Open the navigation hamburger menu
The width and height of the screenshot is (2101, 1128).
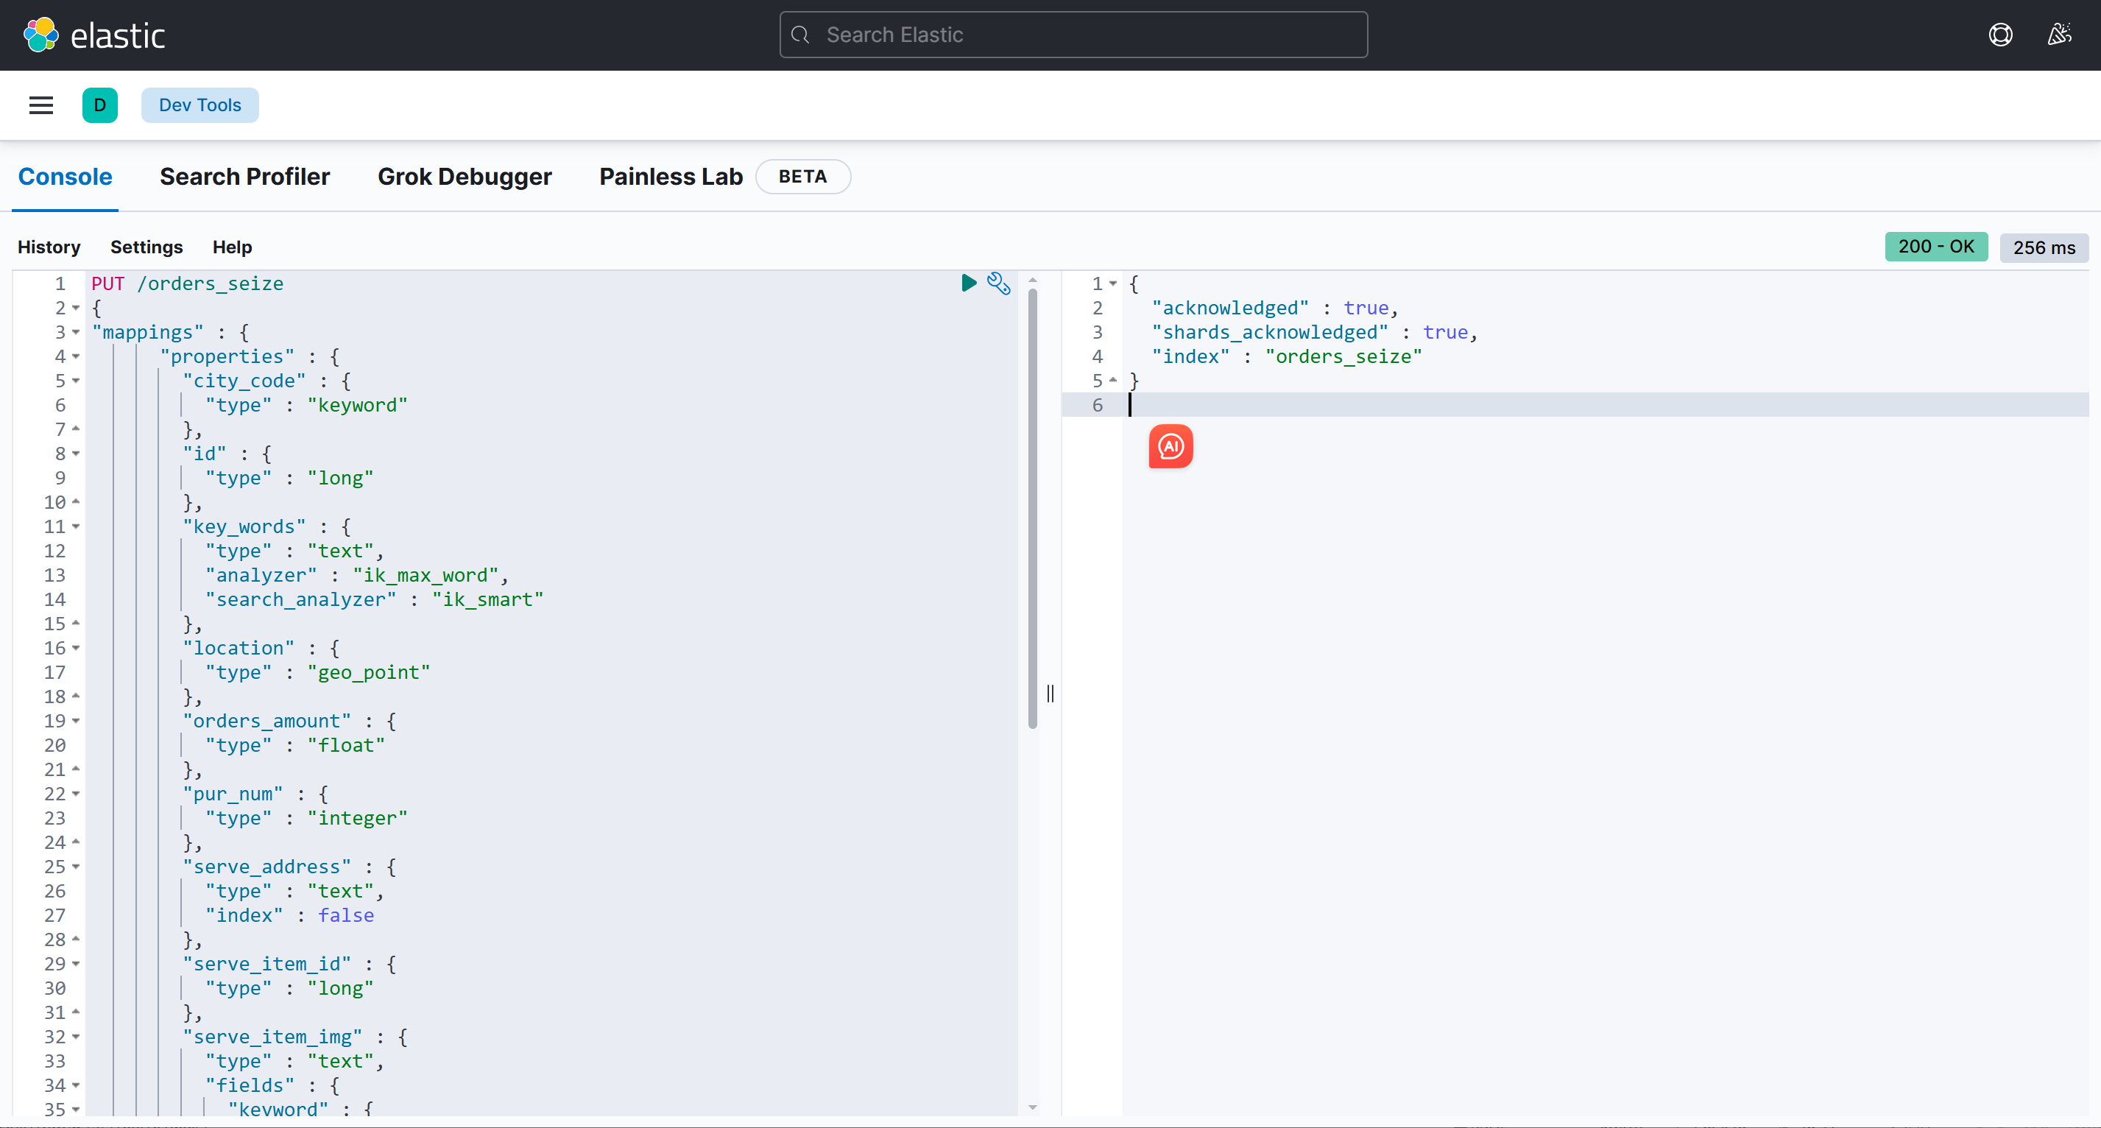coord(40,105)
